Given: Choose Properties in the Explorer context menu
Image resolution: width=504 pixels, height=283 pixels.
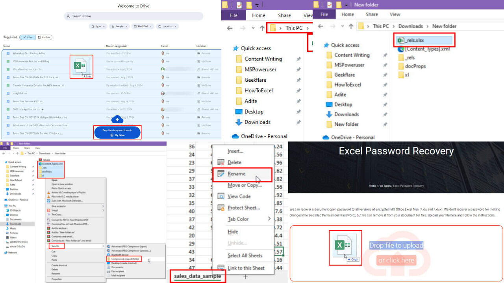Looking at the screenshot, I should (57, 279).
